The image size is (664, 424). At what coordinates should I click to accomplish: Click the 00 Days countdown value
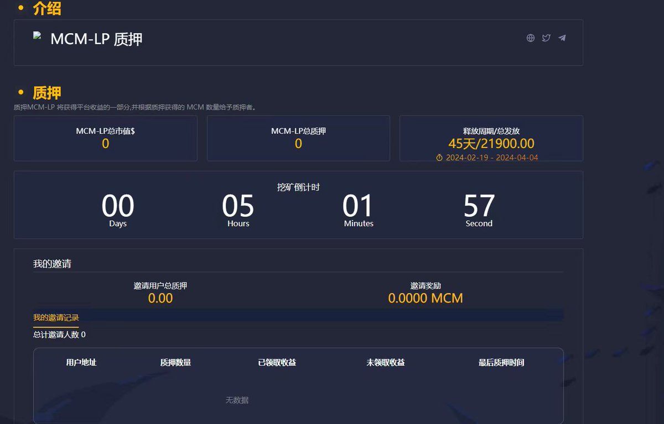[x=118, y=206]
